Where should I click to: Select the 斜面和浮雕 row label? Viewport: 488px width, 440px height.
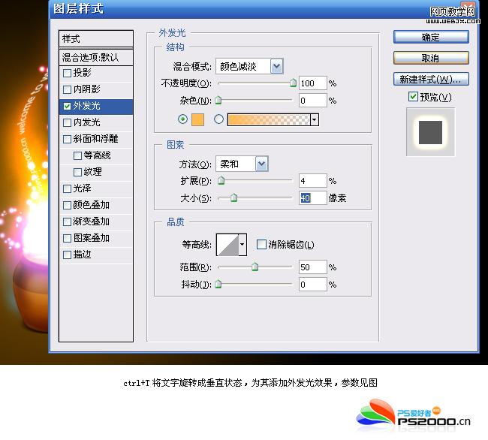[96, 139]
